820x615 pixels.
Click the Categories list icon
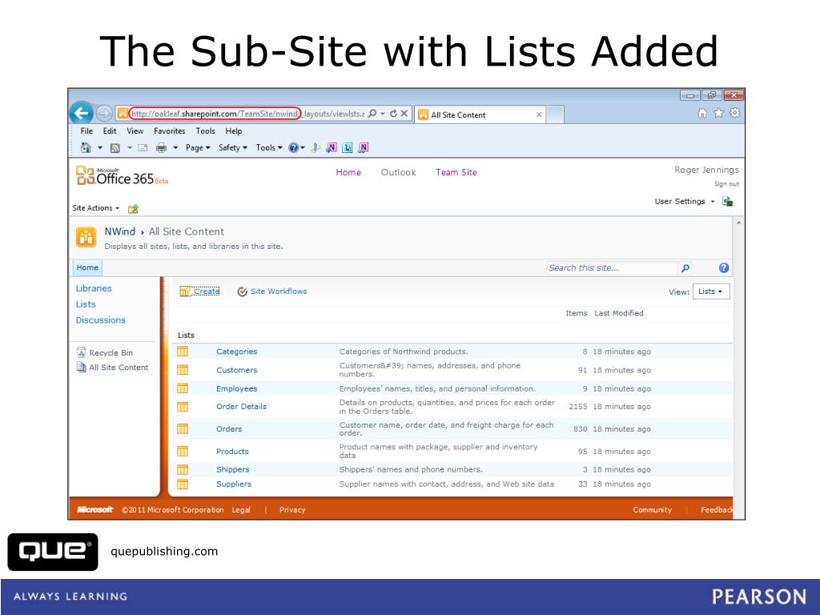point(183,352)
